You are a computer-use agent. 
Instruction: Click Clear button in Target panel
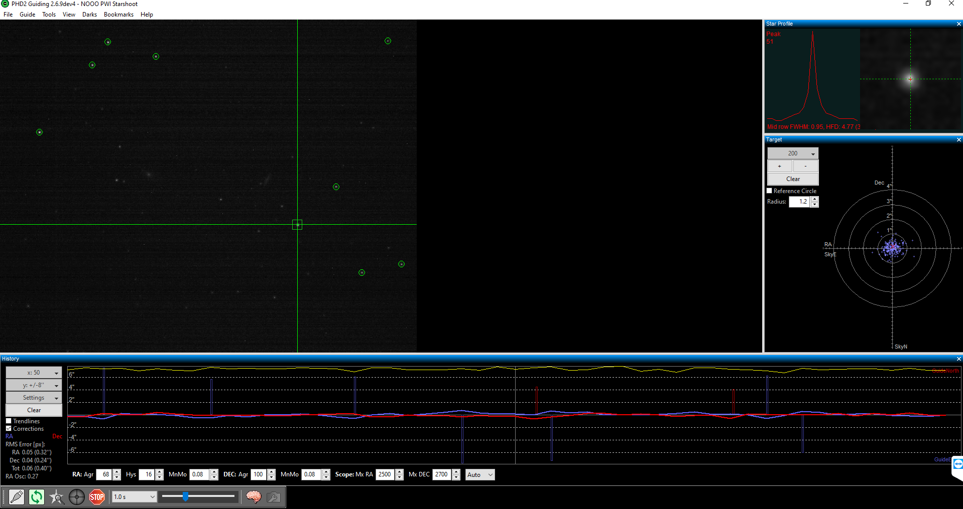pos(793,179)
